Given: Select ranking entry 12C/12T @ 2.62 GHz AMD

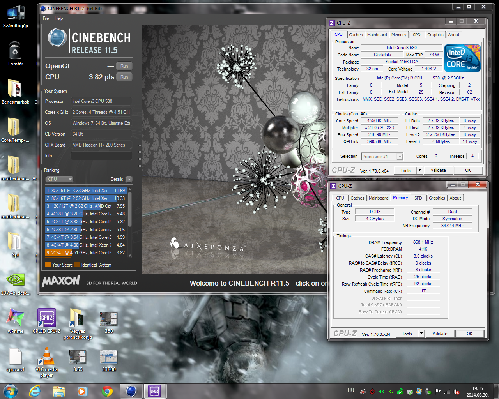Looking at the screenshot, I should (x=86, y=206).
